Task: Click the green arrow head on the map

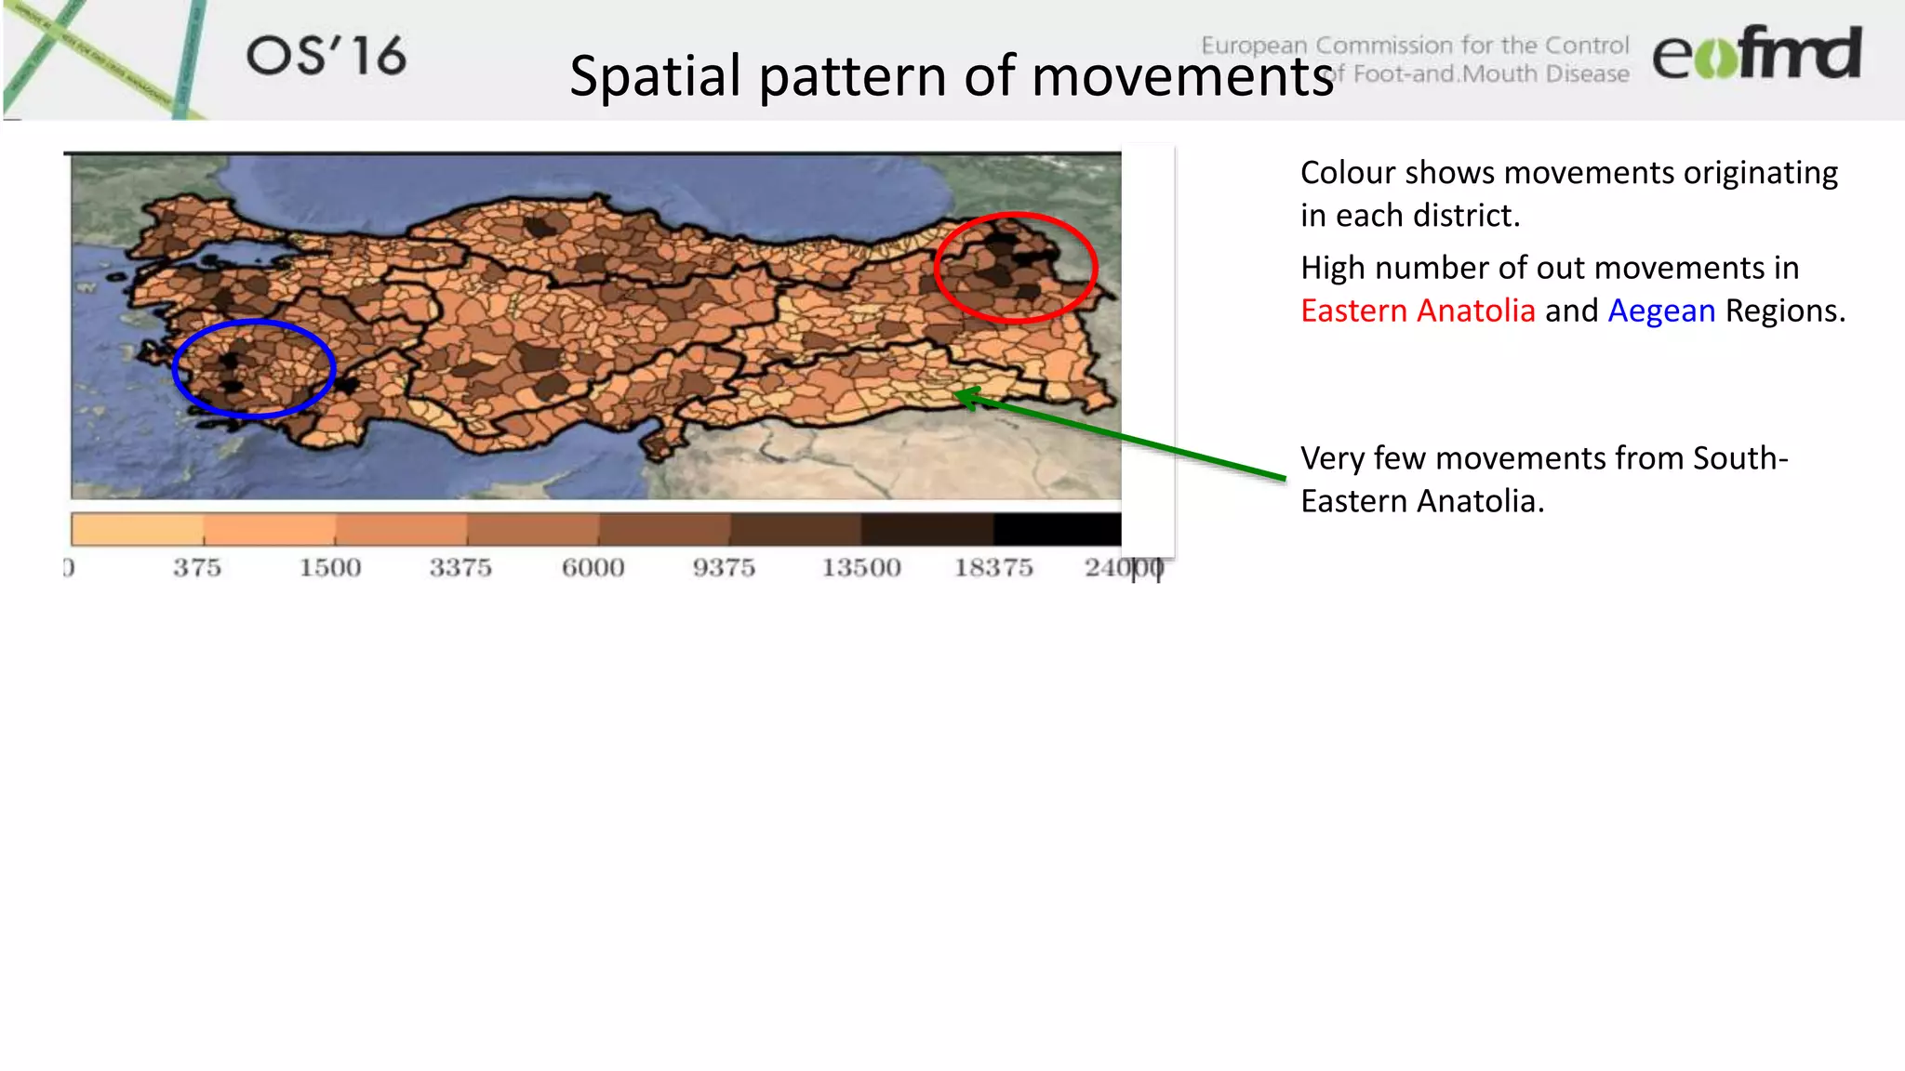Action: tap(966, 398)
